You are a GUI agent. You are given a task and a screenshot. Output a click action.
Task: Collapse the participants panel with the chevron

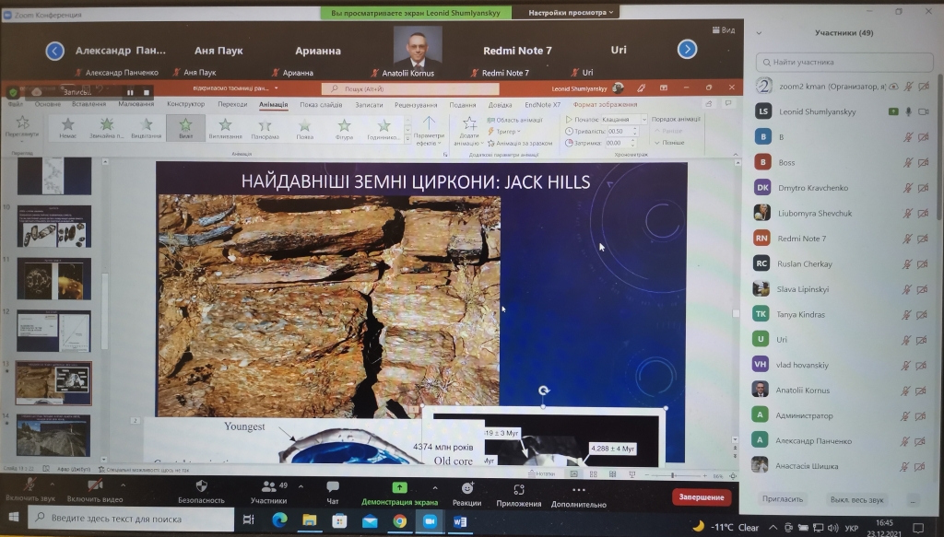point(760,32)
